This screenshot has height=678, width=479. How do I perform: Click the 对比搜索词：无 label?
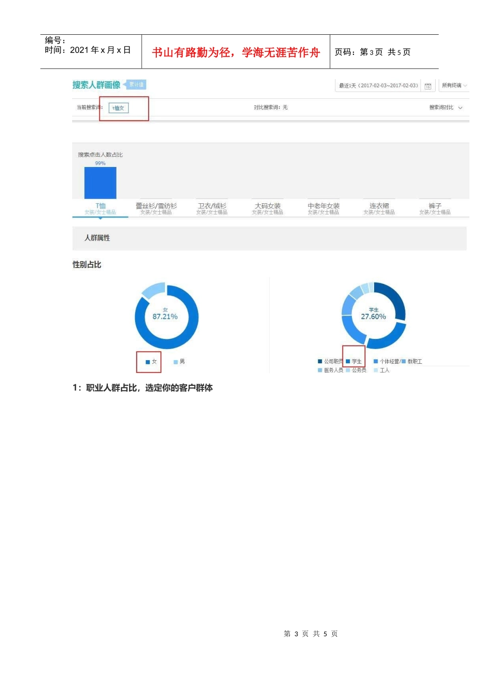(x=271, y=107)
